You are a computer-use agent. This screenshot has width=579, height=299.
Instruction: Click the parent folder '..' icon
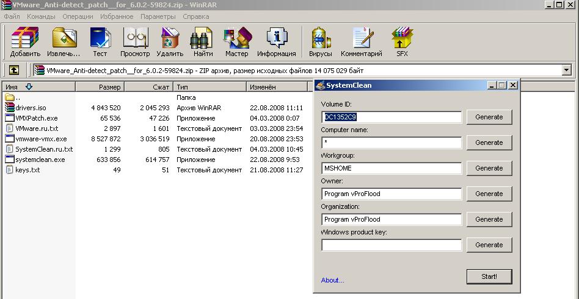[10, 97]
